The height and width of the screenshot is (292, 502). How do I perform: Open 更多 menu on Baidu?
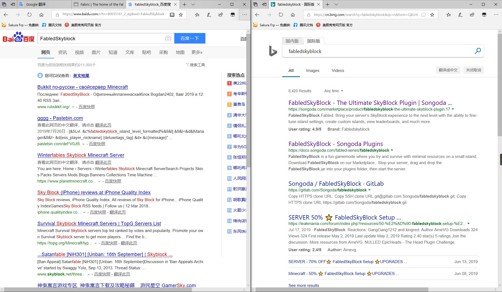point(197,52)
